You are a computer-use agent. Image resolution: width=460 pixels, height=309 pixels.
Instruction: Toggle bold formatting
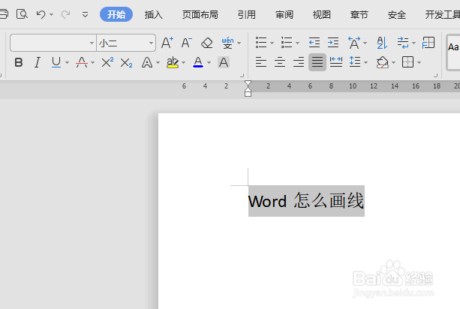point(19,62)
